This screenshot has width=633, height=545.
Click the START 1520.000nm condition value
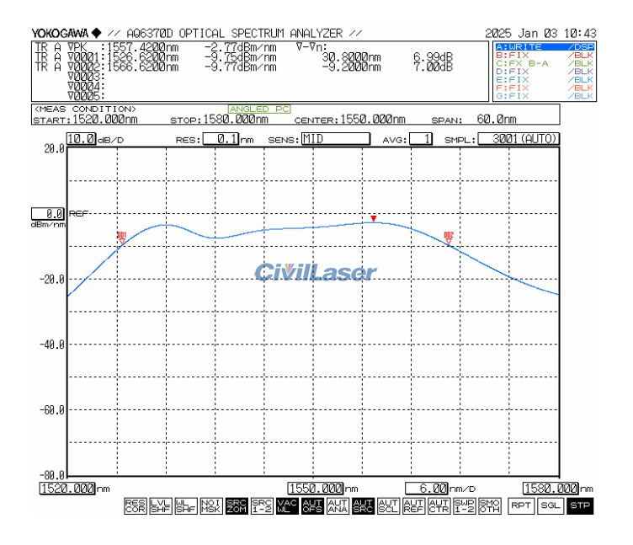pos(105,119)
